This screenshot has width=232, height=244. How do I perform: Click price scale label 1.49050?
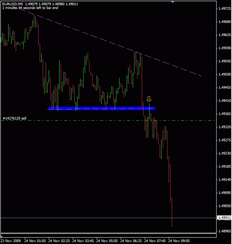[x=225, y=206]
